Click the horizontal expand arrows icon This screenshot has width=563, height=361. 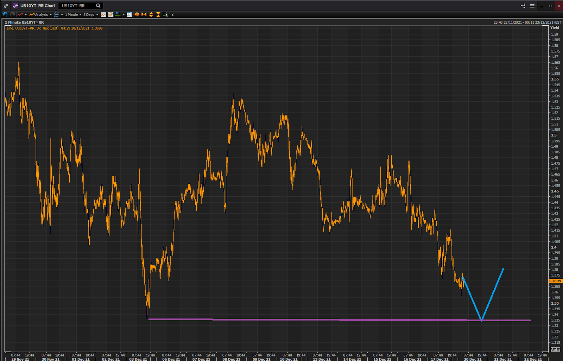click(x=137, y=14)
